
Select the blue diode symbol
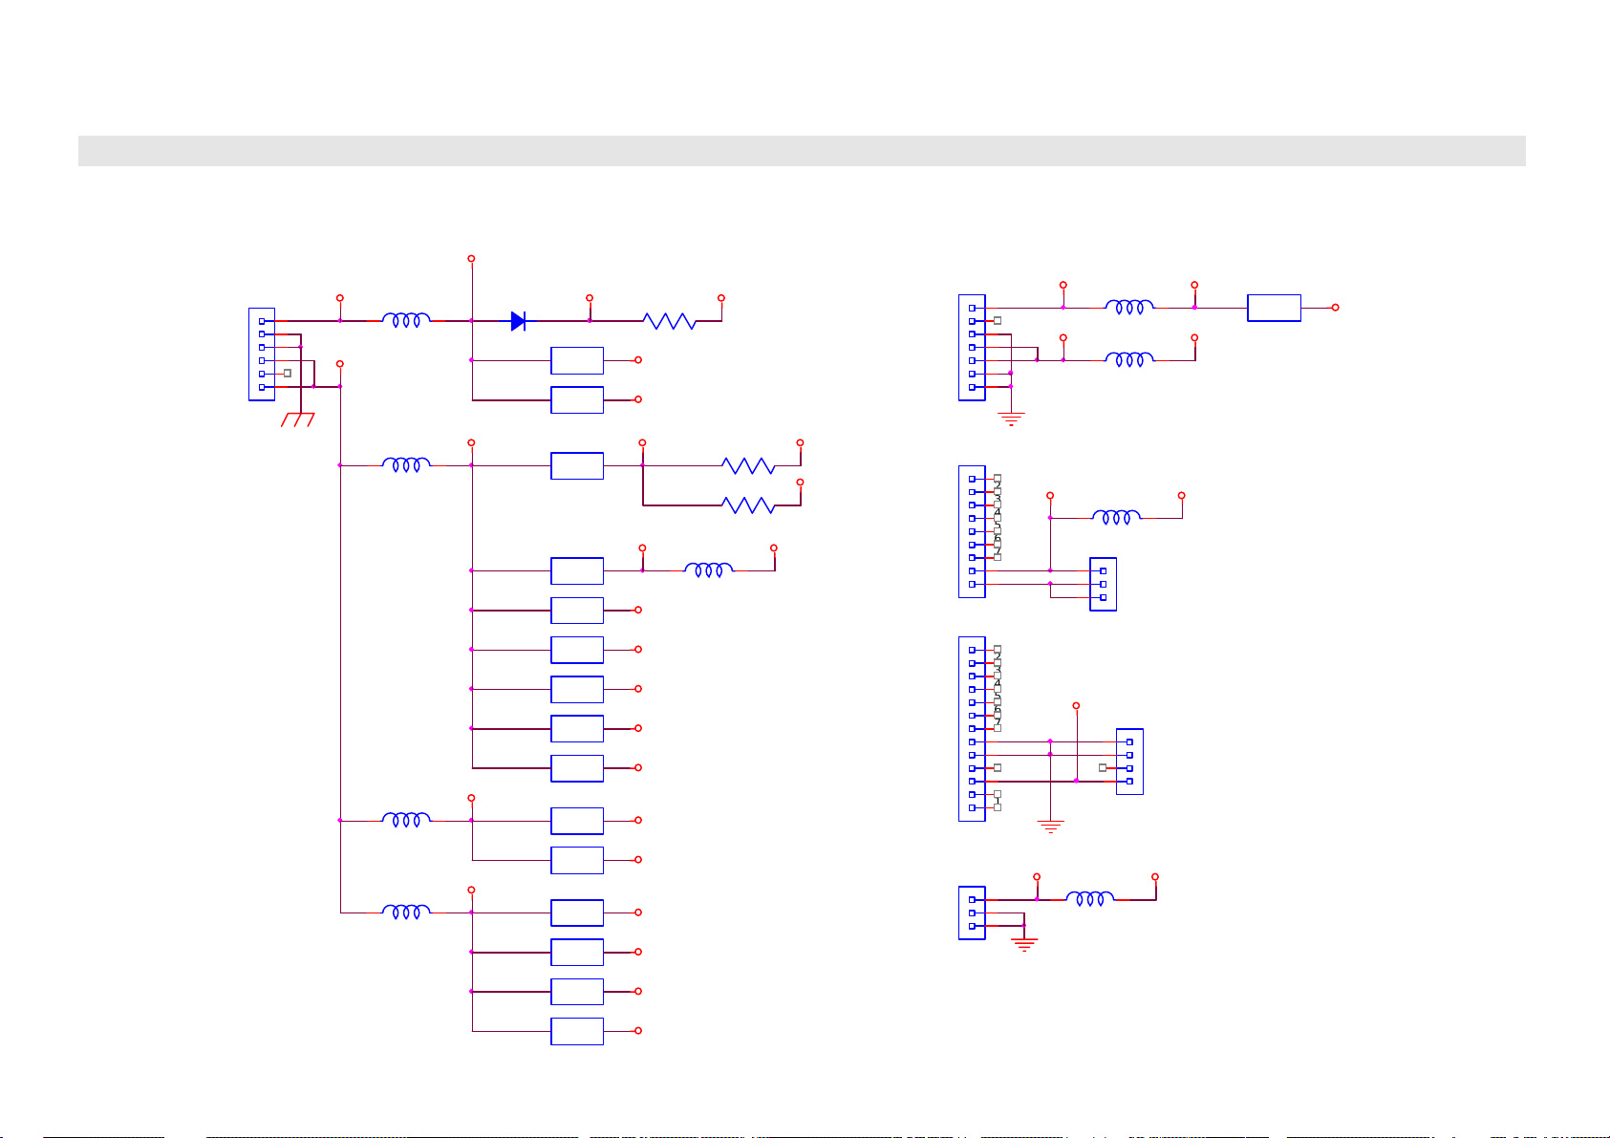tap(518, 321)
